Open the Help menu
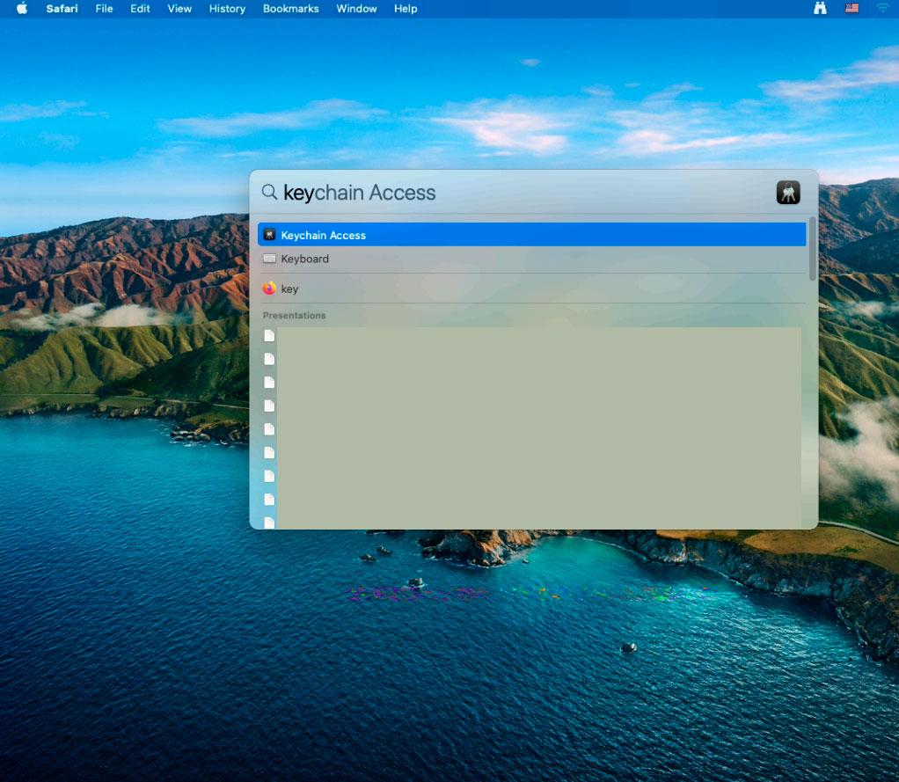The image size is (899, 782). click(x=406, y=9)
